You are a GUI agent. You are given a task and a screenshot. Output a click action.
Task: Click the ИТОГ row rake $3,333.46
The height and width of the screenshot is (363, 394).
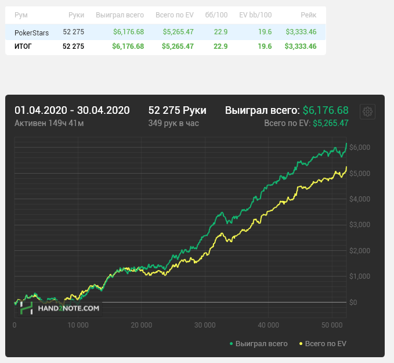[301, 46]
